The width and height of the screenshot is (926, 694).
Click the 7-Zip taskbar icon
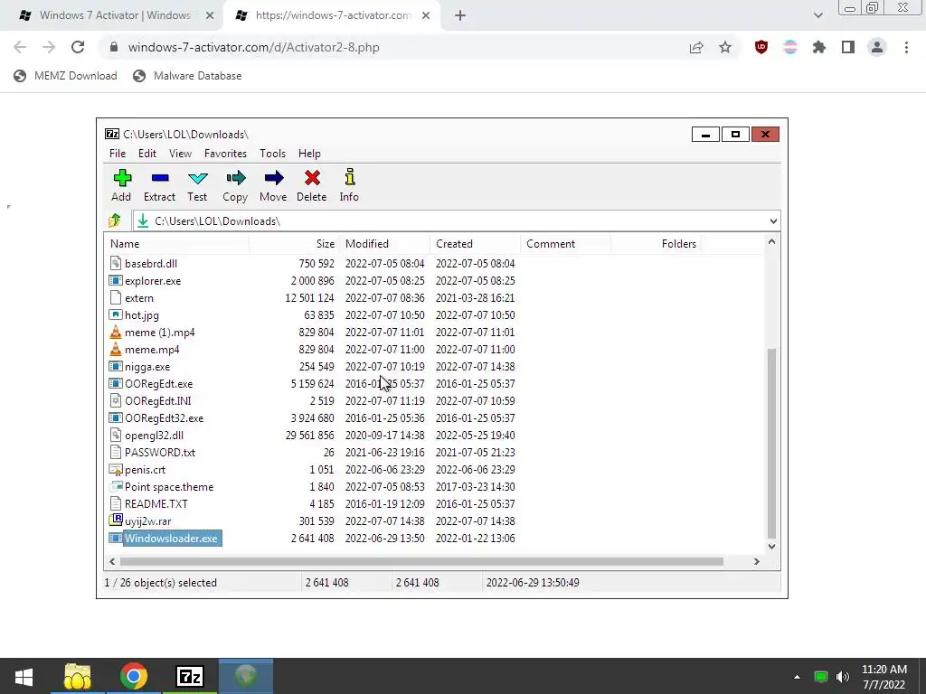(x=190, y=676)
